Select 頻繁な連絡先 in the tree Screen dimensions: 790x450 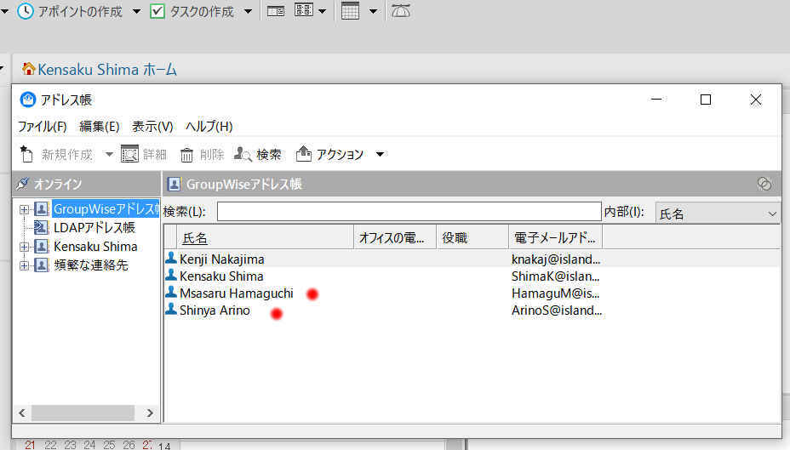click(91, 265)
